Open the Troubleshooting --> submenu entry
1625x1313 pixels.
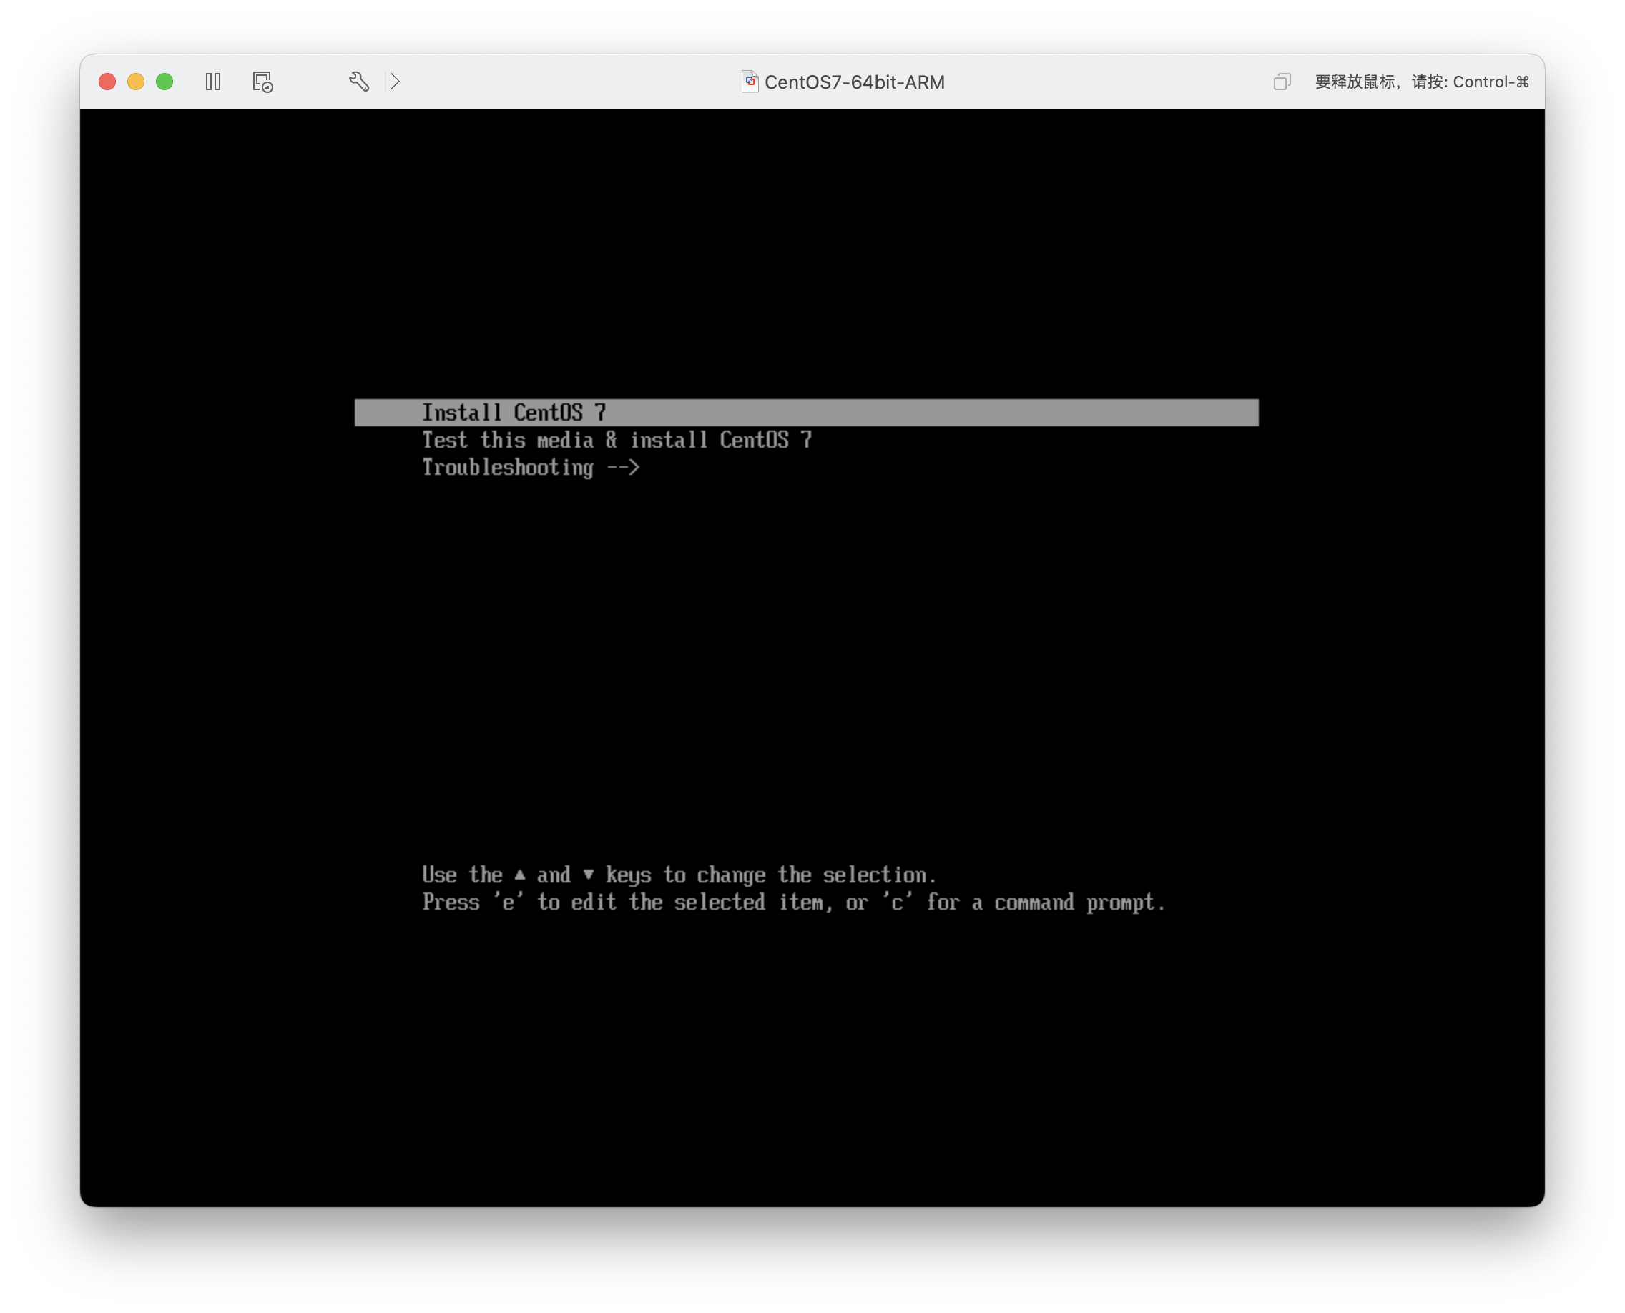click(x=530, y=468)
